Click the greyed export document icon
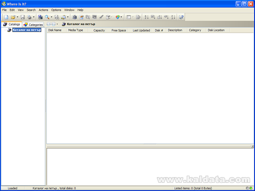The image size is (255, 191). [138, 17]
